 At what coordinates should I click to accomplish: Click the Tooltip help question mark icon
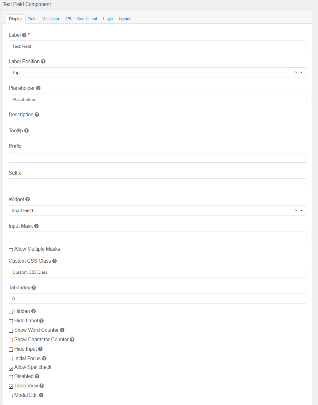(27, 131)
